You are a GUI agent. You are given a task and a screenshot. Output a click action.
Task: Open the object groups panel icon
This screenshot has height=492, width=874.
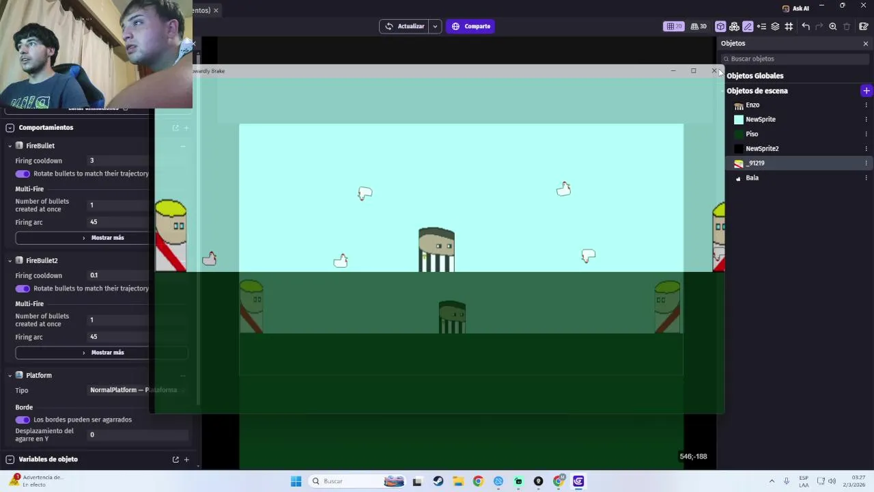click(x=734, y=27)
